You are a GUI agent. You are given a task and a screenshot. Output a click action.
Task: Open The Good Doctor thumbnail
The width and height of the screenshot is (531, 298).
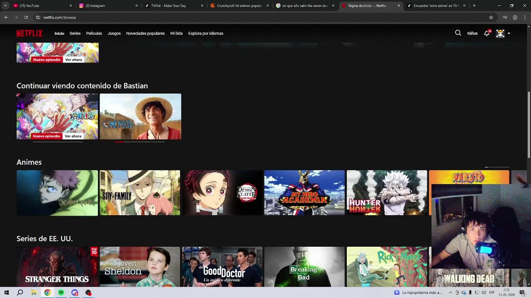point(222,267)
